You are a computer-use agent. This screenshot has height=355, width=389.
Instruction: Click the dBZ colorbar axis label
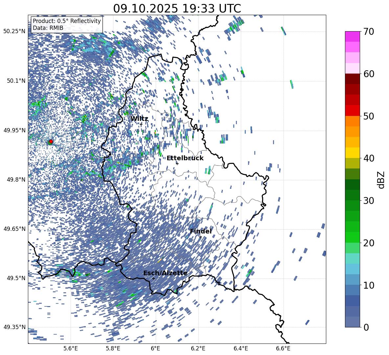(381, 180)
